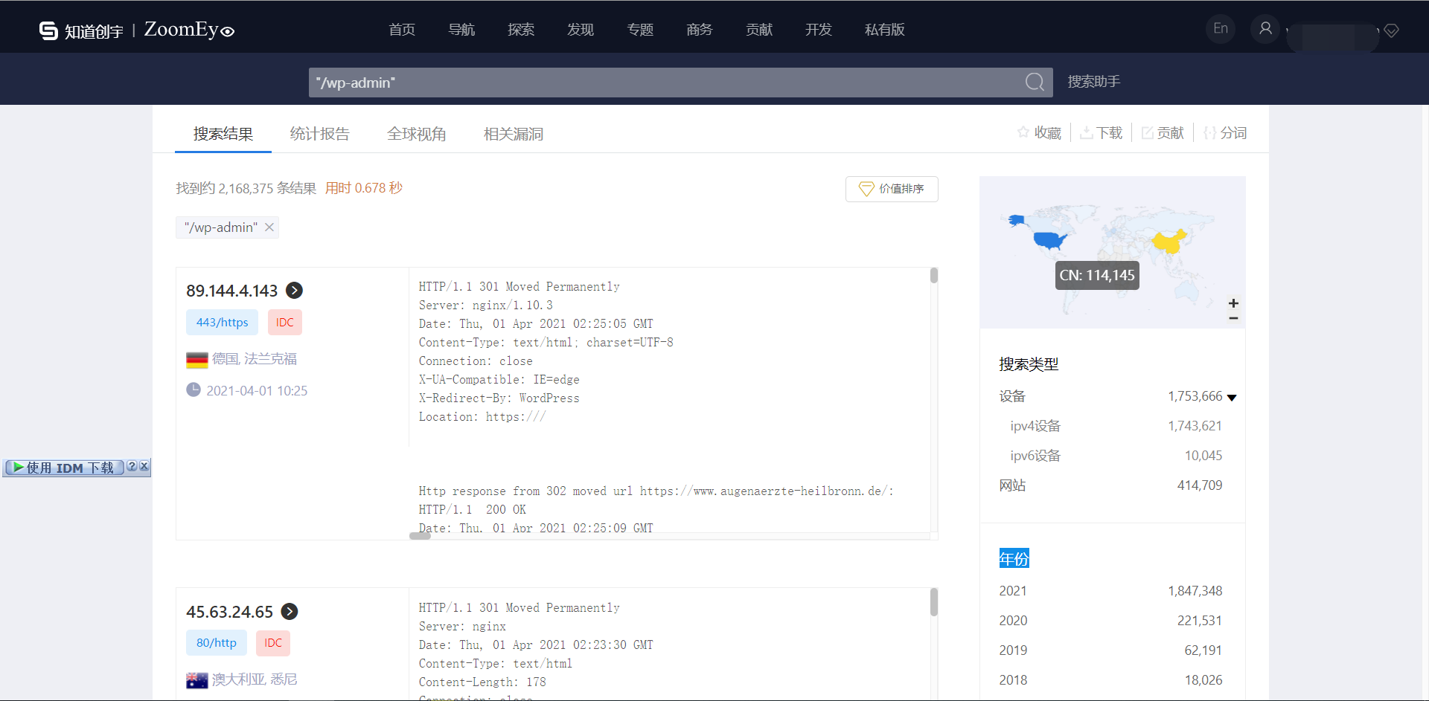Click the 价值排序 sort button
1429x701 pixels.
892,189
